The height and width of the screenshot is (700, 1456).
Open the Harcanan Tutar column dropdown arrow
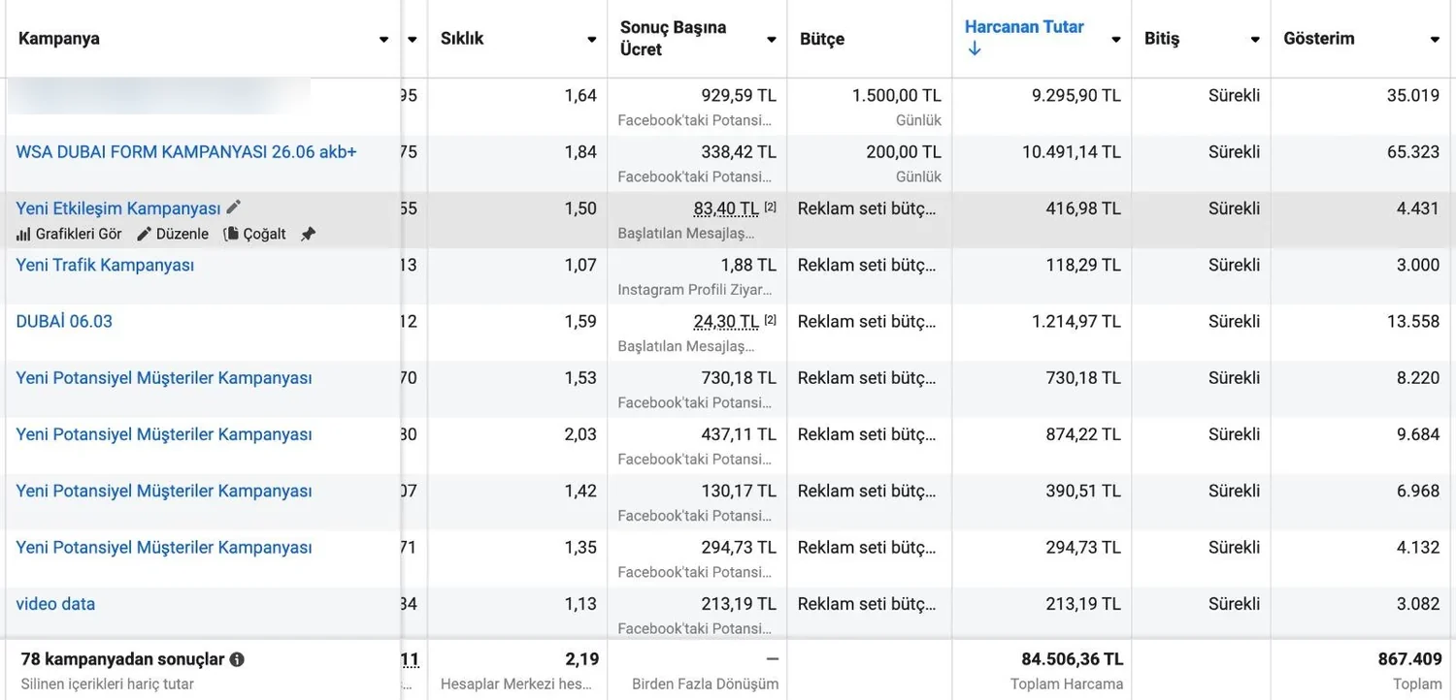point(1116,40)
